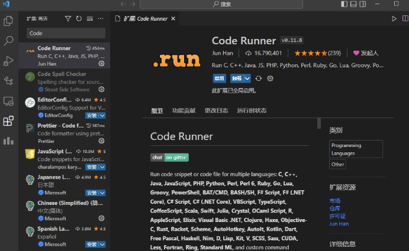Click the readme vertical scrollbar thumb
The image size is (409, 251).
(x=319, y=123)
